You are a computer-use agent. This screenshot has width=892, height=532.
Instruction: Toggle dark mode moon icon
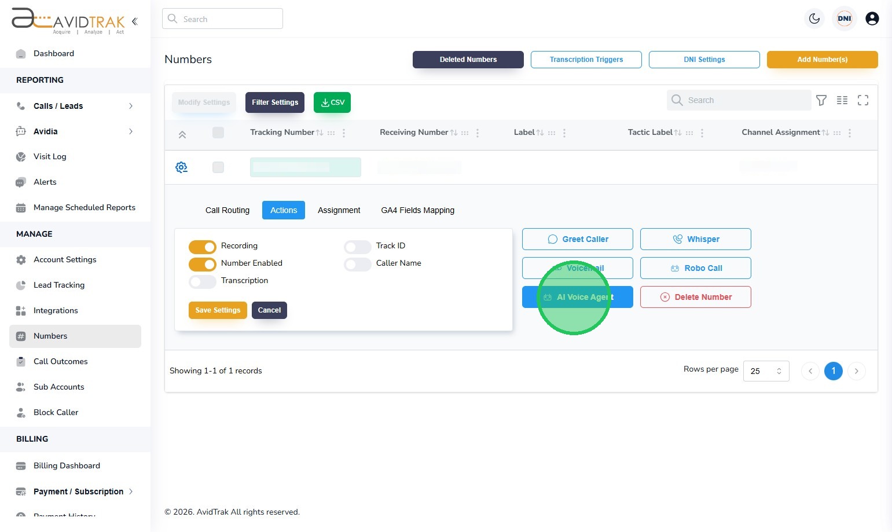tap(814, 19)
